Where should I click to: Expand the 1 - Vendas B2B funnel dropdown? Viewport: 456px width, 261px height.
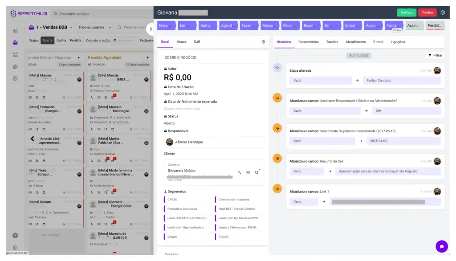pos(51,27)
